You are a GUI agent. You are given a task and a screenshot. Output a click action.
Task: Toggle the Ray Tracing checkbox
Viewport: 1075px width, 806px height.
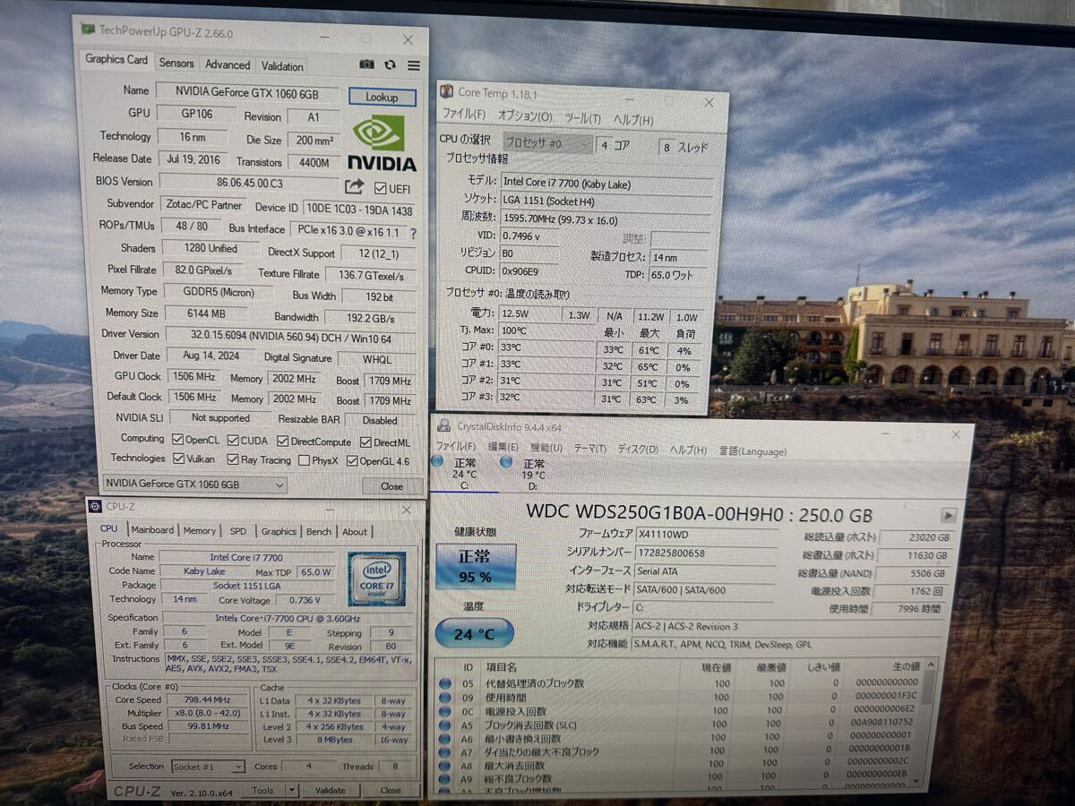[233, 460]
